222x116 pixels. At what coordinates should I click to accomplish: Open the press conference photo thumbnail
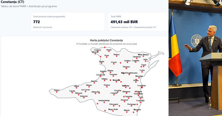pos(195,58)
